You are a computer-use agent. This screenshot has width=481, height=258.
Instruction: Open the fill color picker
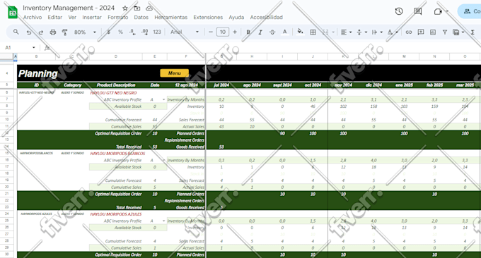click(x=301, y=32)
